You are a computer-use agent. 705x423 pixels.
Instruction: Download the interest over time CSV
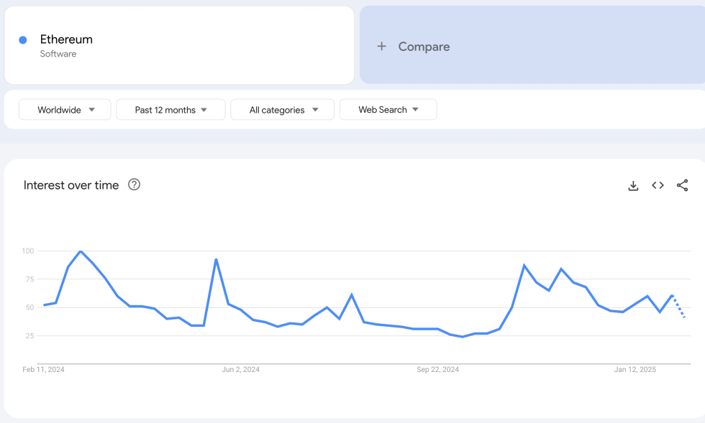coord(633,186)
